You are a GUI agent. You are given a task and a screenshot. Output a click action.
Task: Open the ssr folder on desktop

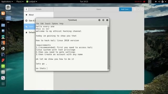coord(8,18)
